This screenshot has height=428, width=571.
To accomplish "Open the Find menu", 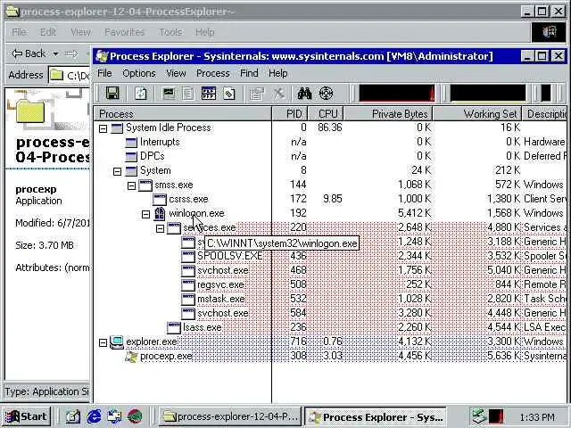I will pyautogui.click(x=249, y=73).
